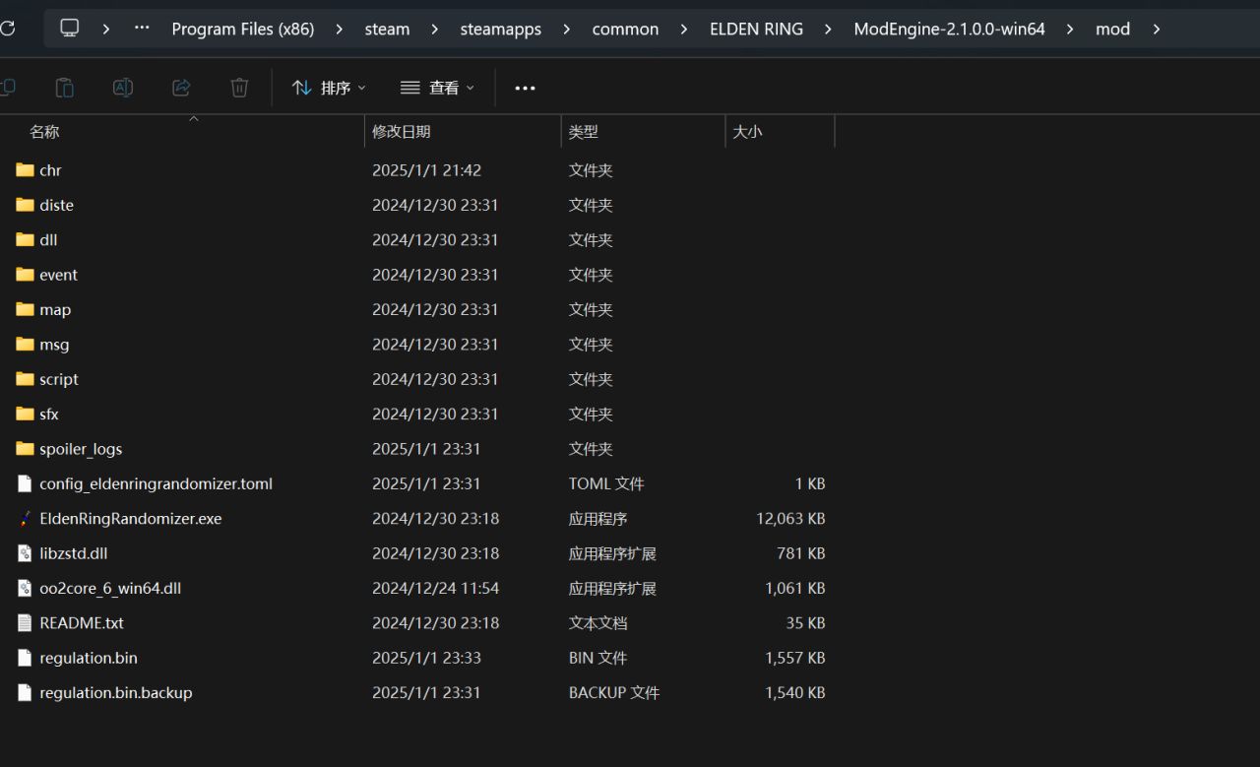Click the folder name spoiler_logs
The width and height of the screenshot is (1260, 767).
click(x=81, y=449)
